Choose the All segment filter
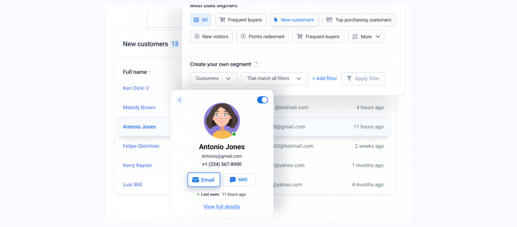This screenshot has width=517, height=227. click(201, 20)
